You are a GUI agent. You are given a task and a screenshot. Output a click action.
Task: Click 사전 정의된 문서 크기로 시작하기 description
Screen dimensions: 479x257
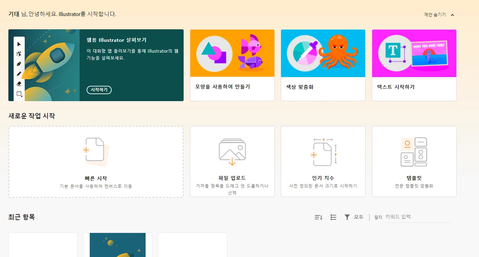click(323, 186)
